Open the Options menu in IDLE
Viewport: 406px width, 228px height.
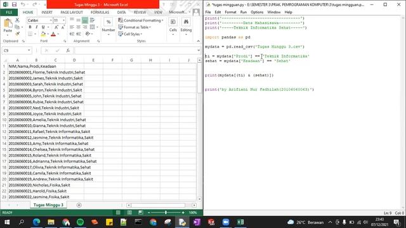click(257, 12)
